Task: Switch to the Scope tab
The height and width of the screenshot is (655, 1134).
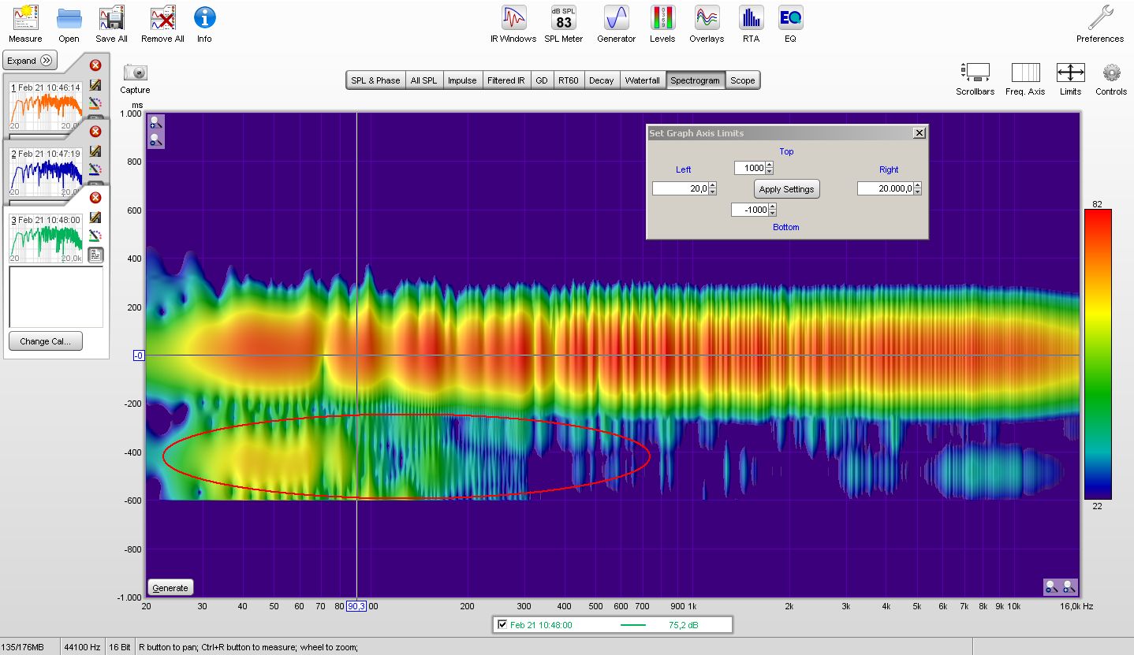Action: coord(742,80)
